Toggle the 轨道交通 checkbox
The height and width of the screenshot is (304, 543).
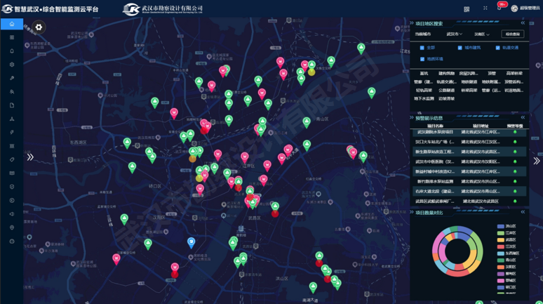pyautogui.click(x=497, y=48)
